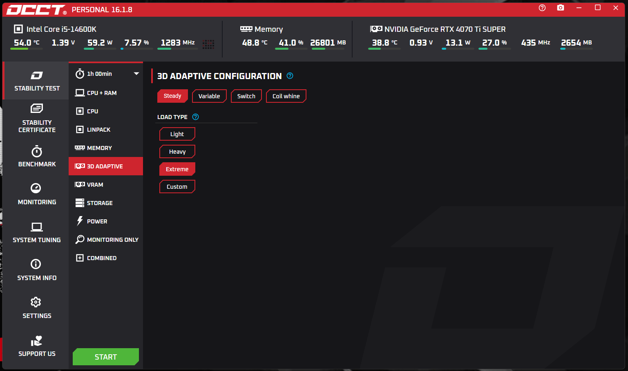
Task: Click the GPU temperature 38.8 °C reading
Action: [384, 43]
